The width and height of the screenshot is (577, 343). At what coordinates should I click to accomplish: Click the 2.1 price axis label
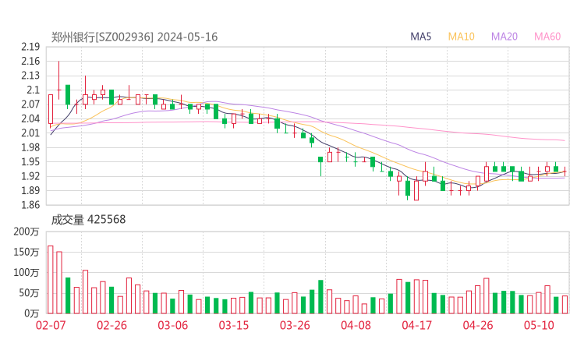pos(33,90)
